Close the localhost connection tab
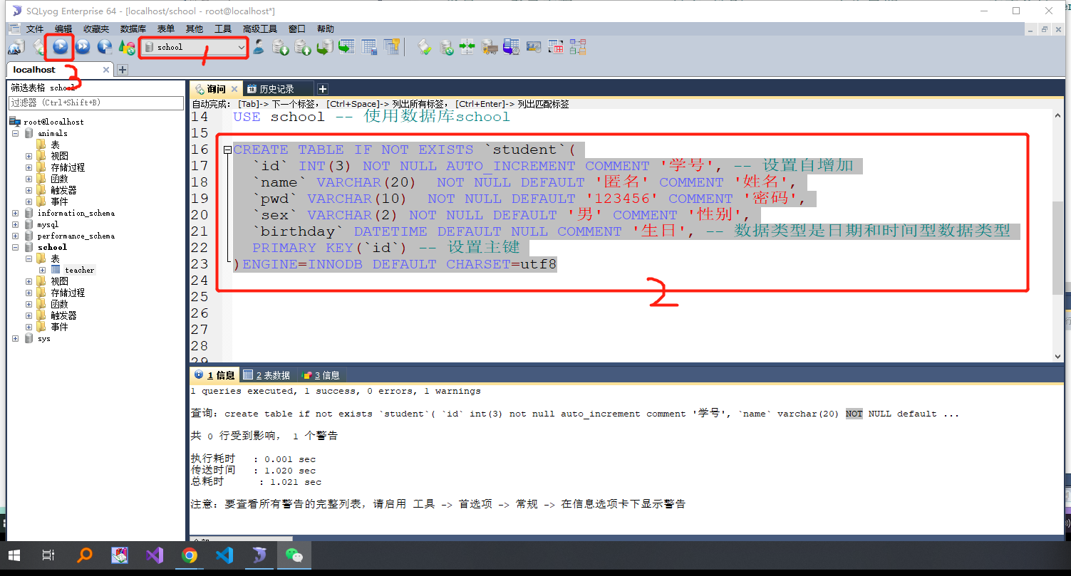1071x576 pixels. coord(106,70)
